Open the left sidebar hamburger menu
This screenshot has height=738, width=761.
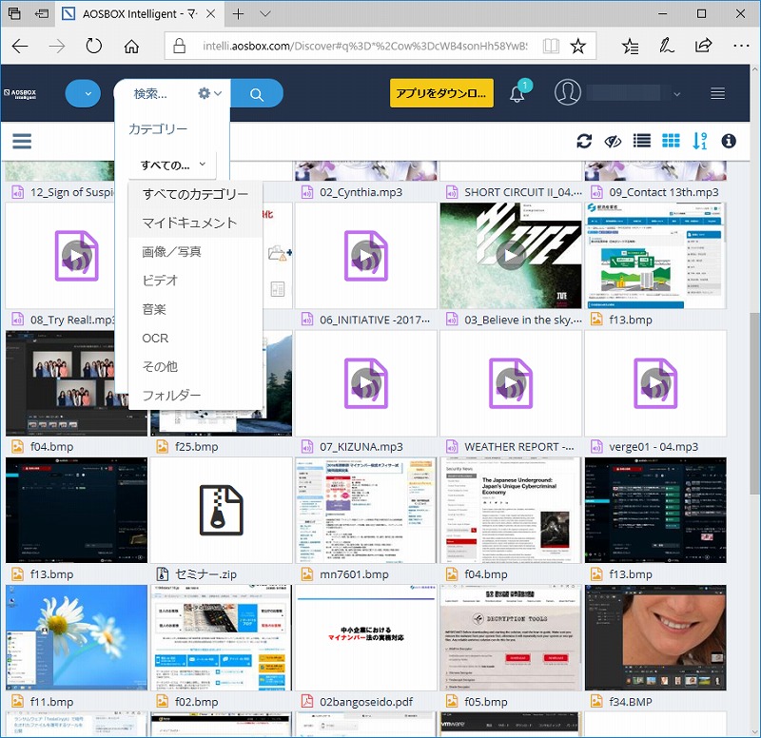click(x=22, y=141)
